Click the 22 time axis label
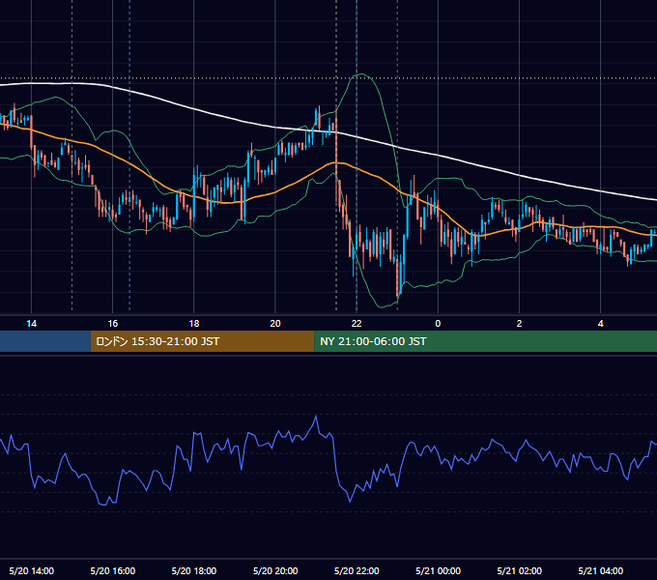Screen dimensions: 657x580 (357, 324)
